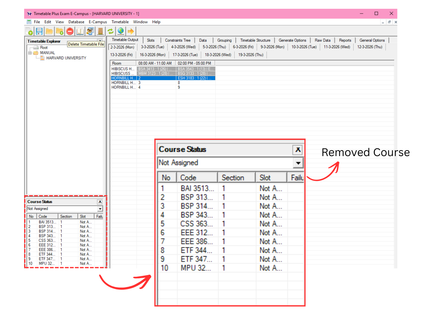Select the MBM 3123 timetable cell
427x310 pixels.
coord(156,74)
